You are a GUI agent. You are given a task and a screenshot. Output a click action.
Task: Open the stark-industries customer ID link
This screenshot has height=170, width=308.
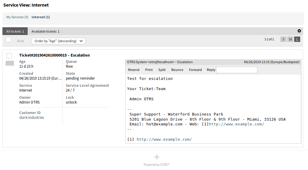(32, 117)
